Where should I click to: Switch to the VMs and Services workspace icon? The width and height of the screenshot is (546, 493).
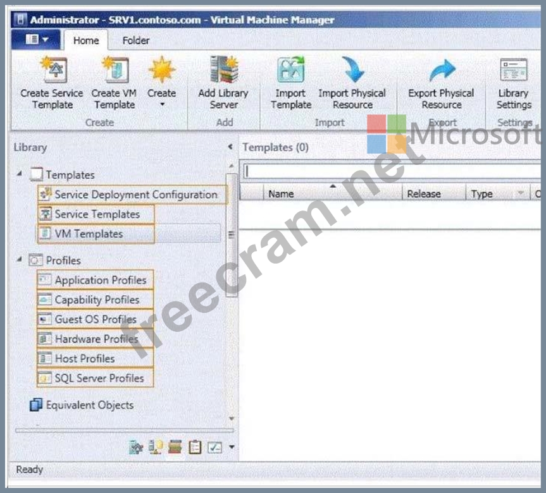click(135, 447)
